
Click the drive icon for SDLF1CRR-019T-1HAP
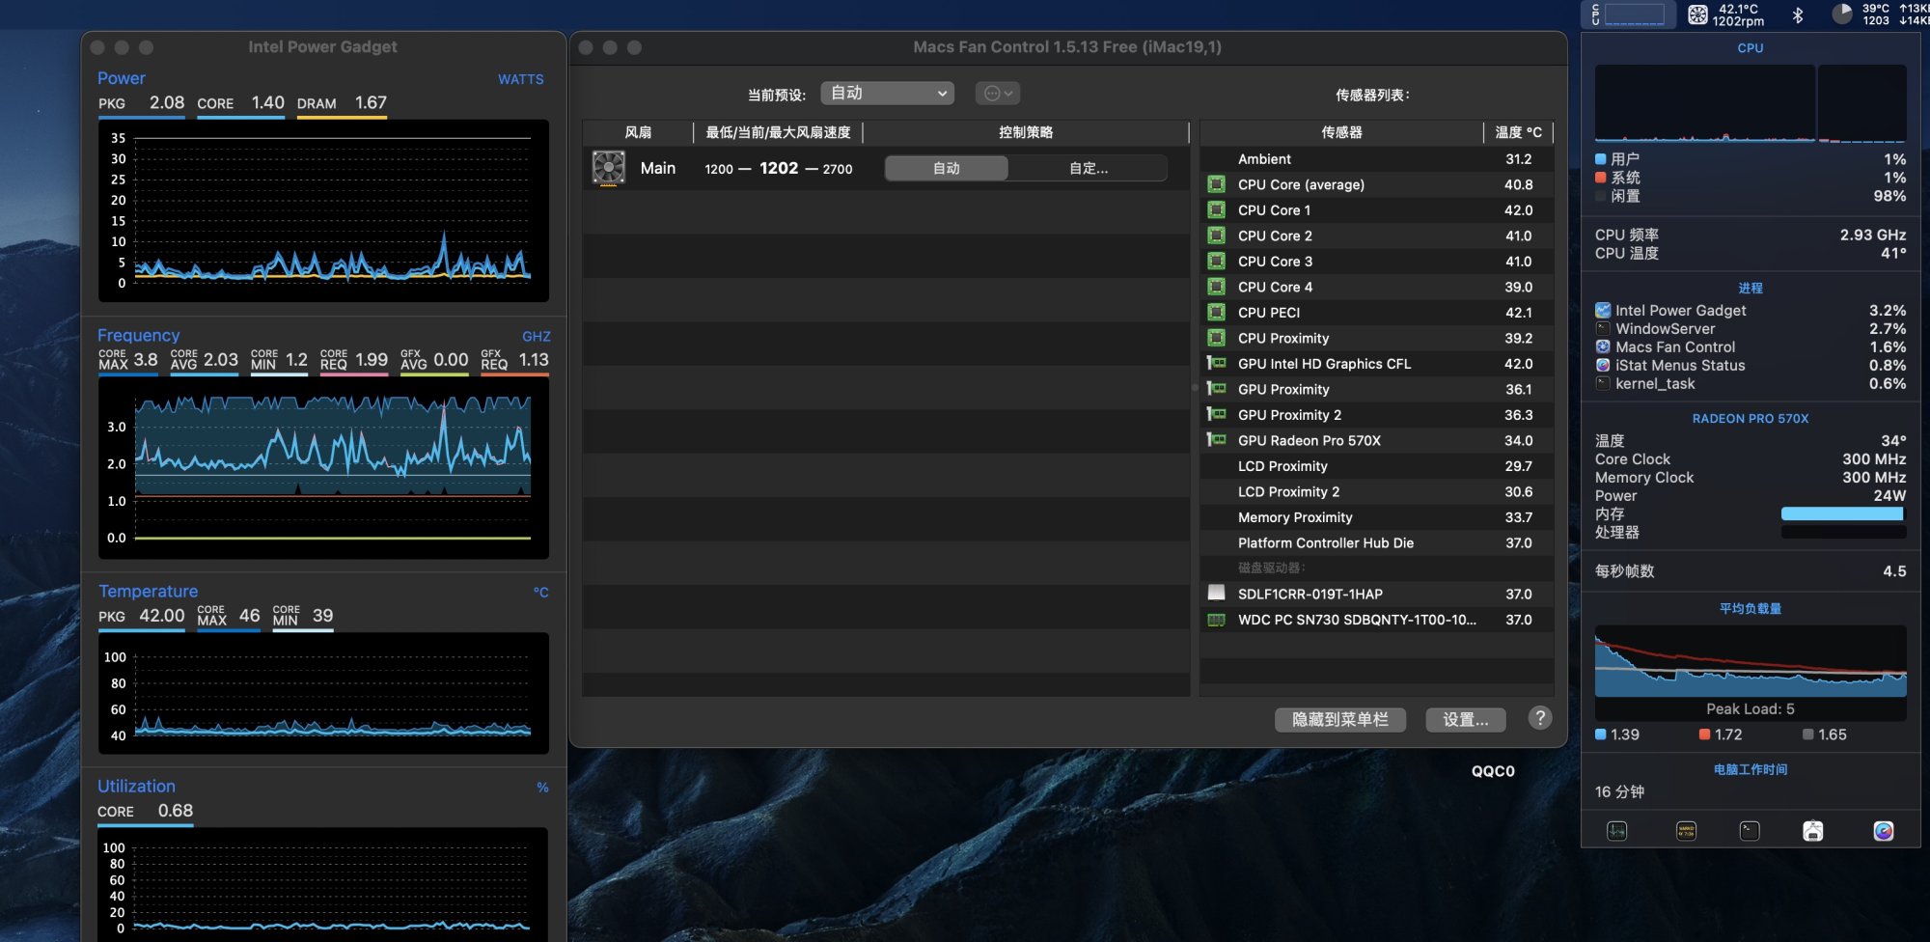1217,593
